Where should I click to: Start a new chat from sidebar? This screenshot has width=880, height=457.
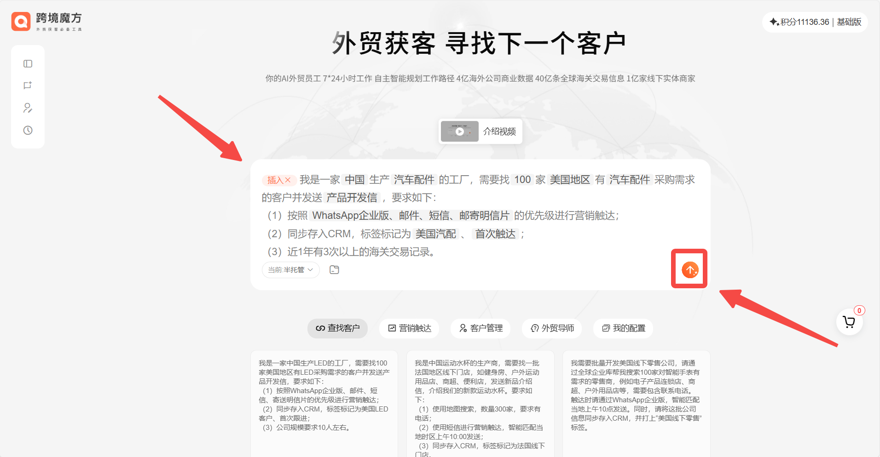pyautogui.click(x=28, y=86)
